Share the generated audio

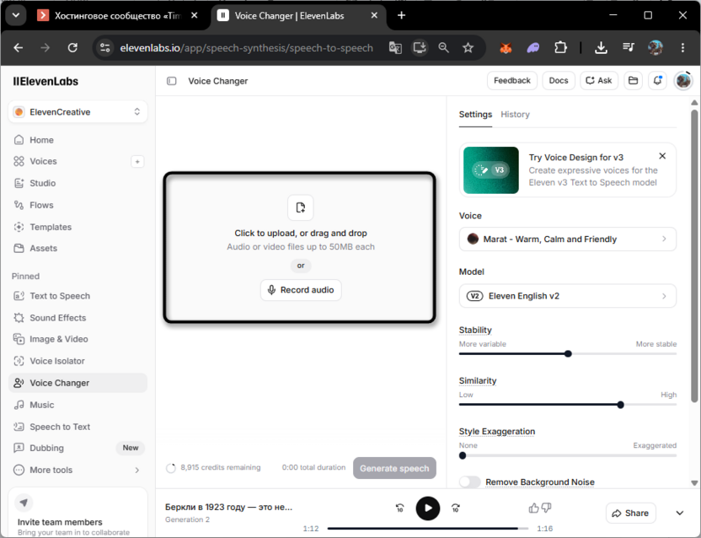(630, 513)
